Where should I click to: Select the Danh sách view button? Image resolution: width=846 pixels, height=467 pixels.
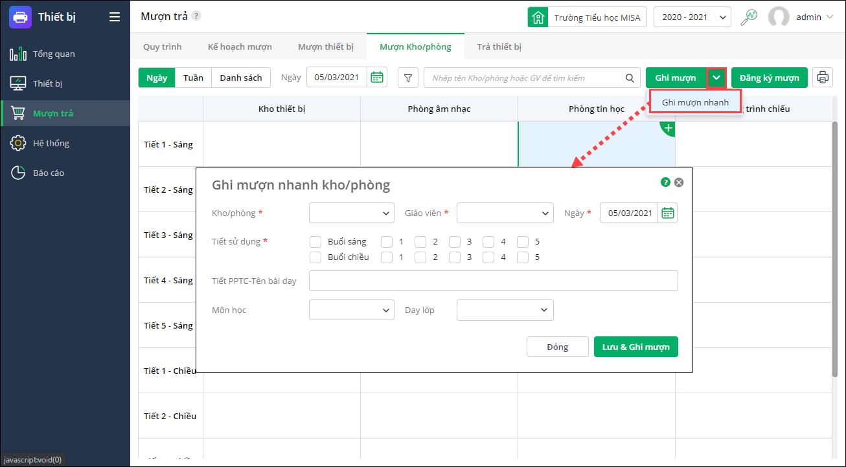coord(241,78)
